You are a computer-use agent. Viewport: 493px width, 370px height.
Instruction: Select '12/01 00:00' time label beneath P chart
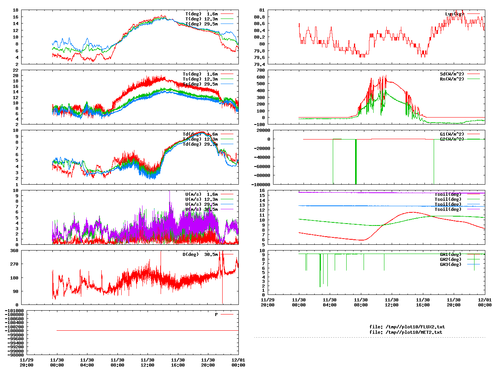pos(238,363)
